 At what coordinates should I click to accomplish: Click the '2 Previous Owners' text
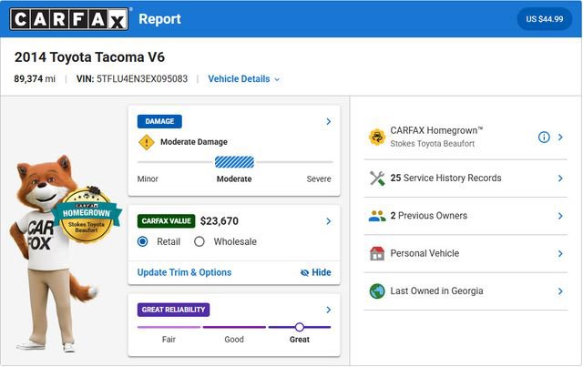tap(429, 216)
